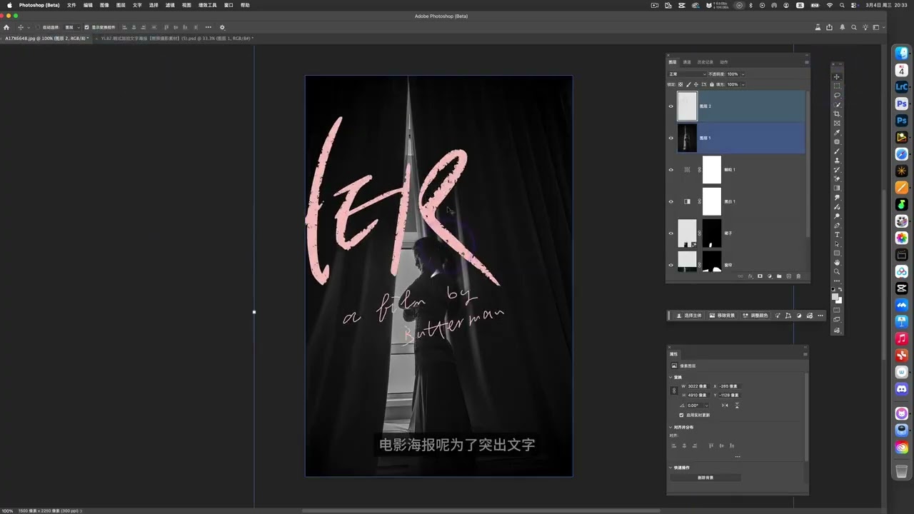914x514 pixels.
Task: Open the 文件 menu
Action: pos(71,5)
